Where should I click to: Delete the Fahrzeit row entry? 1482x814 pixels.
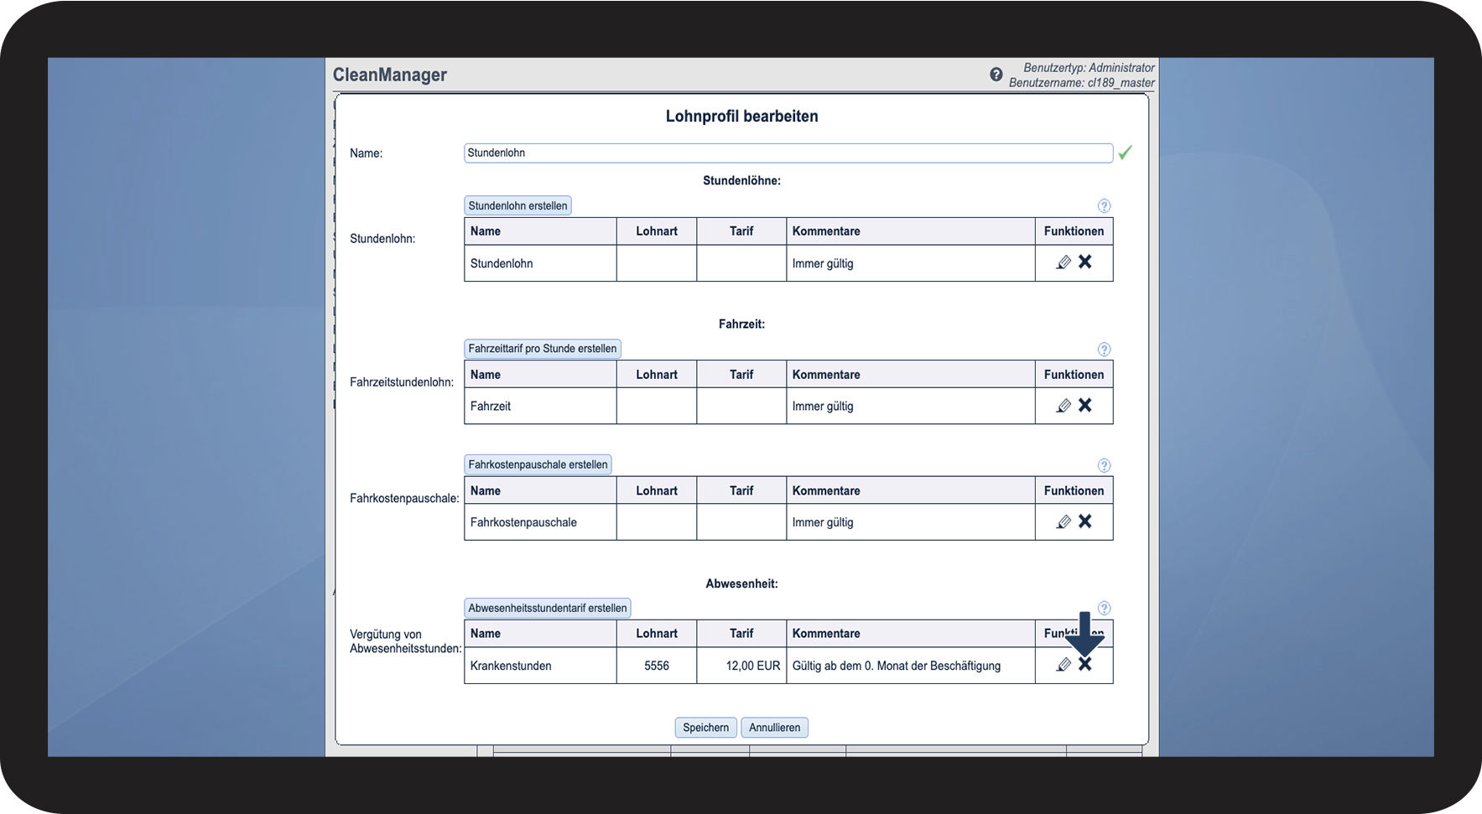(1085, 405)
